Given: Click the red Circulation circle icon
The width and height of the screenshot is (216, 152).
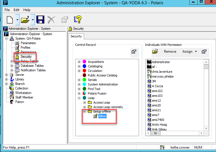Looking at the screenshot, I should [x=84, y=71].
